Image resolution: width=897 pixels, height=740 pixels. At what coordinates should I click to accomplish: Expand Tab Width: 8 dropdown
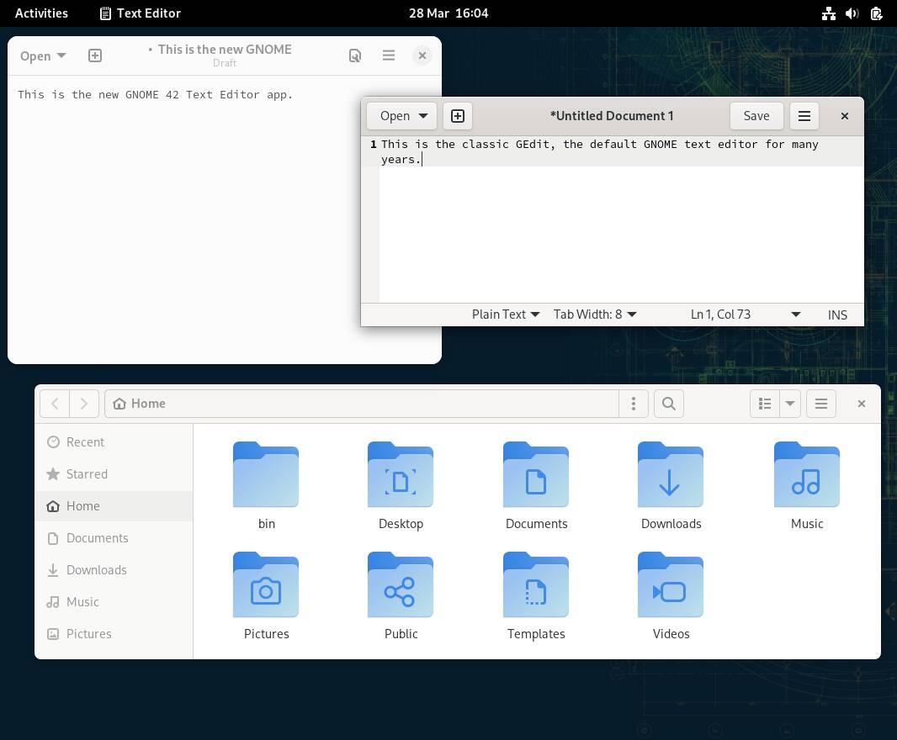[x=594, y=314]
